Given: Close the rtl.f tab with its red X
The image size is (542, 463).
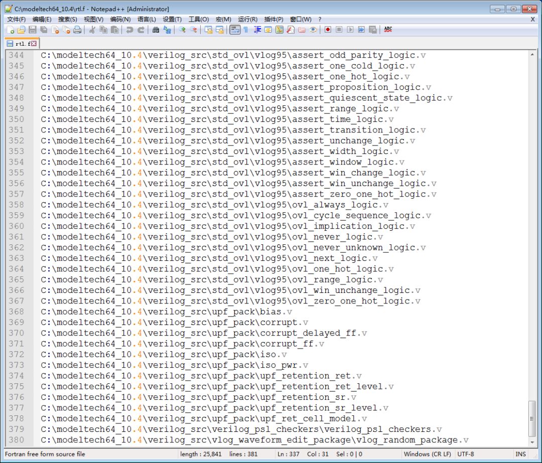Looking at the screenshot, I should point(34,44).
